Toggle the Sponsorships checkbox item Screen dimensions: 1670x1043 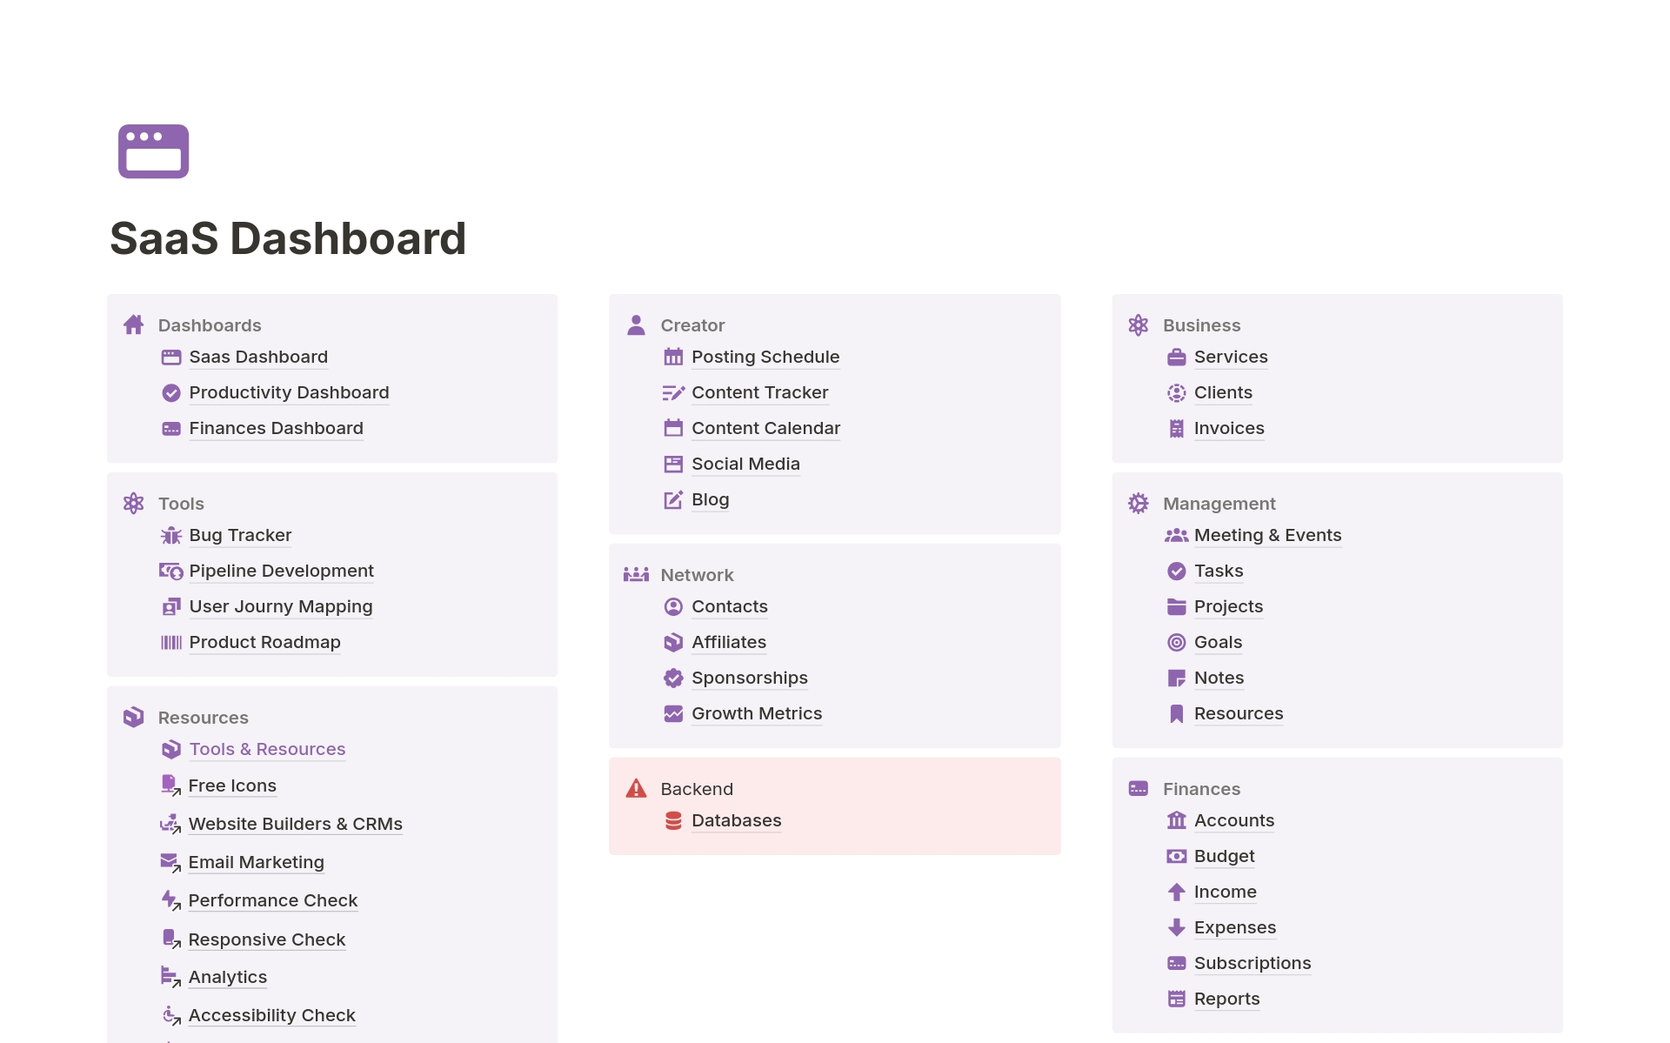[673, 677]
